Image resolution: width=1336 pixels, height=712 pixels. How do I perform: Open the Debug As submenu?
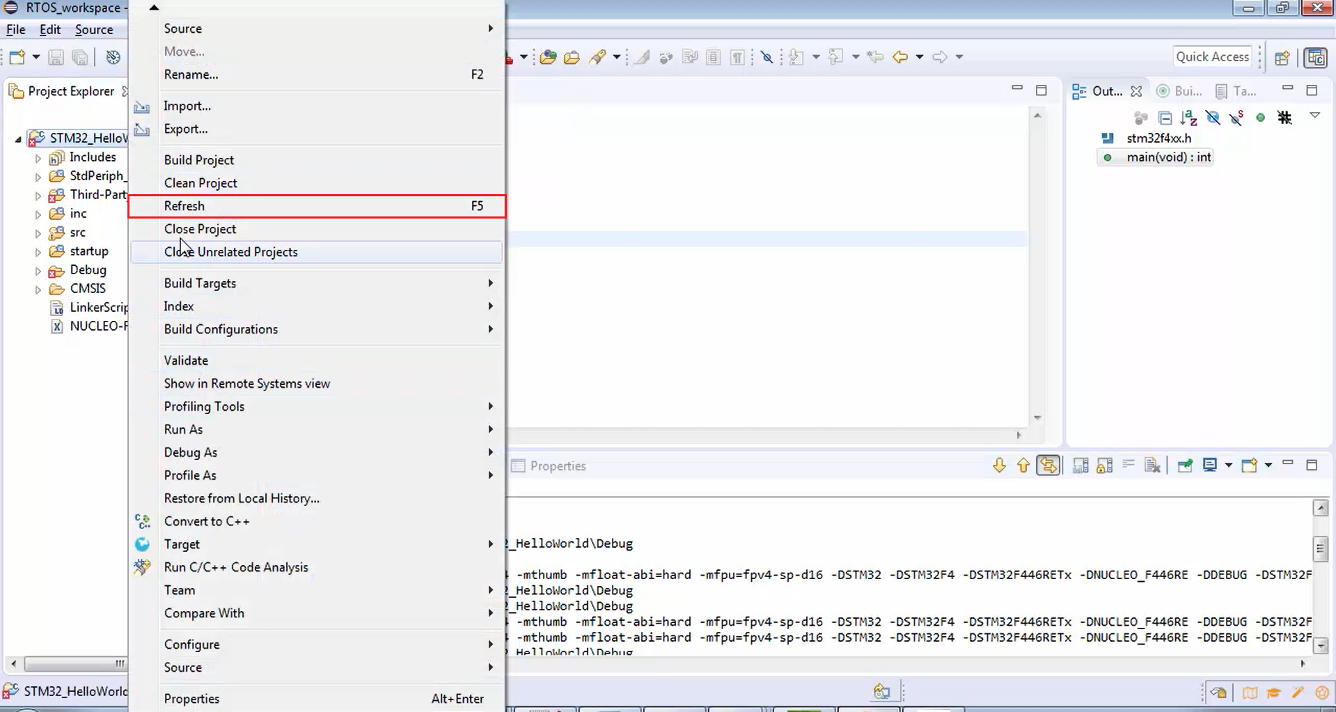coord(317,452)
